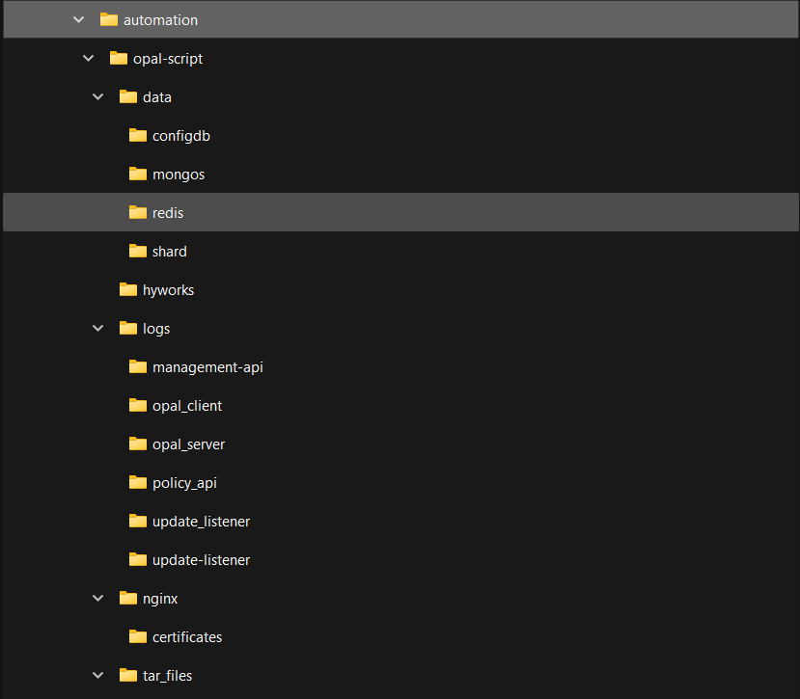Click the policy_api folder icon
800x699 pixels.
[138, 482]
